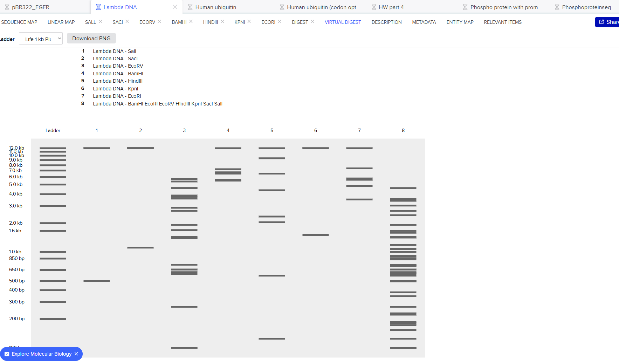Dismiss the Explore Molecular Biology banner
The height and width of the screenshot is (363, 619).
[x=76, y=354]
